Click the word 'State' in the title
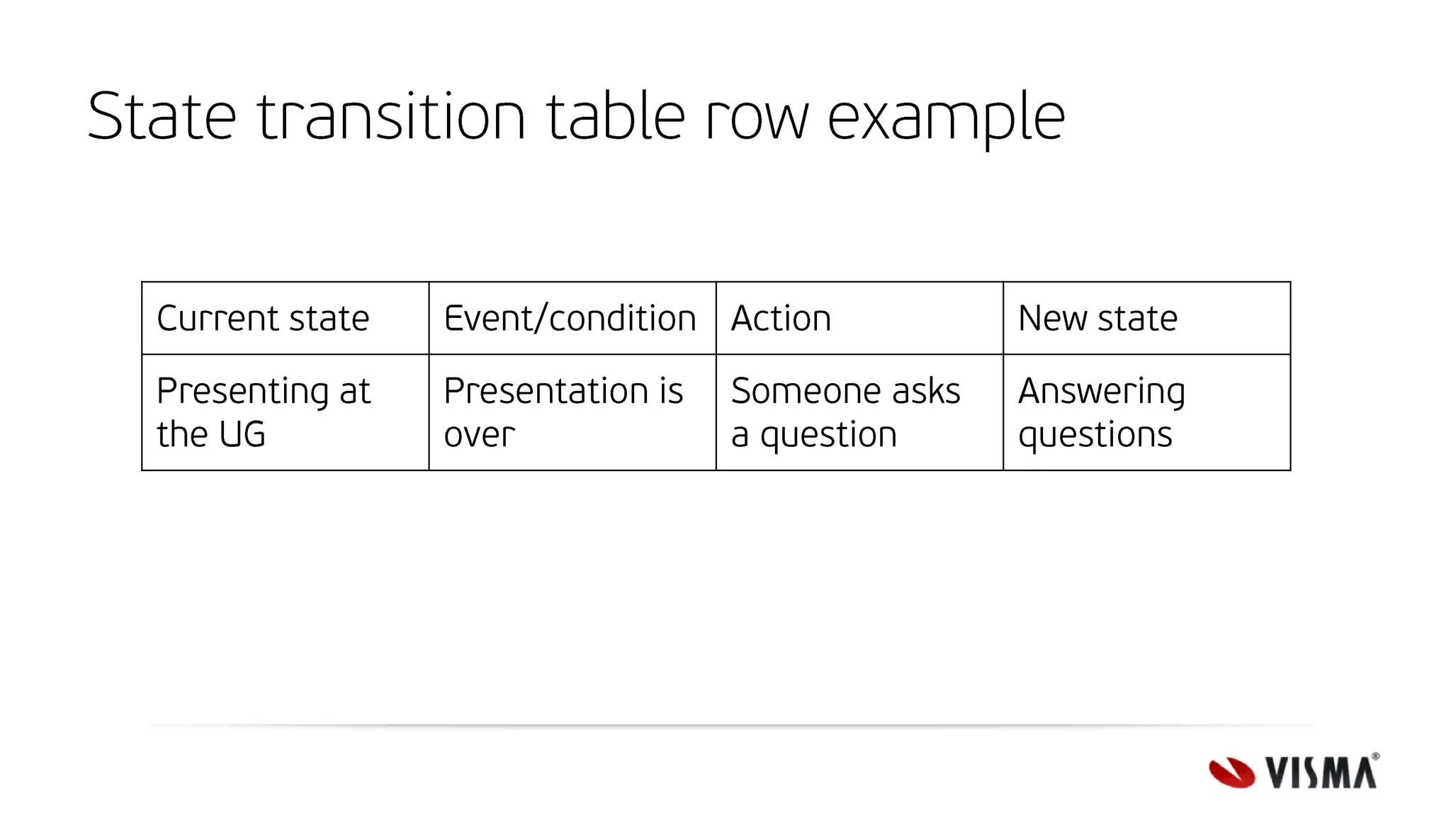The image size is (1451, 816). coord(162,117)
